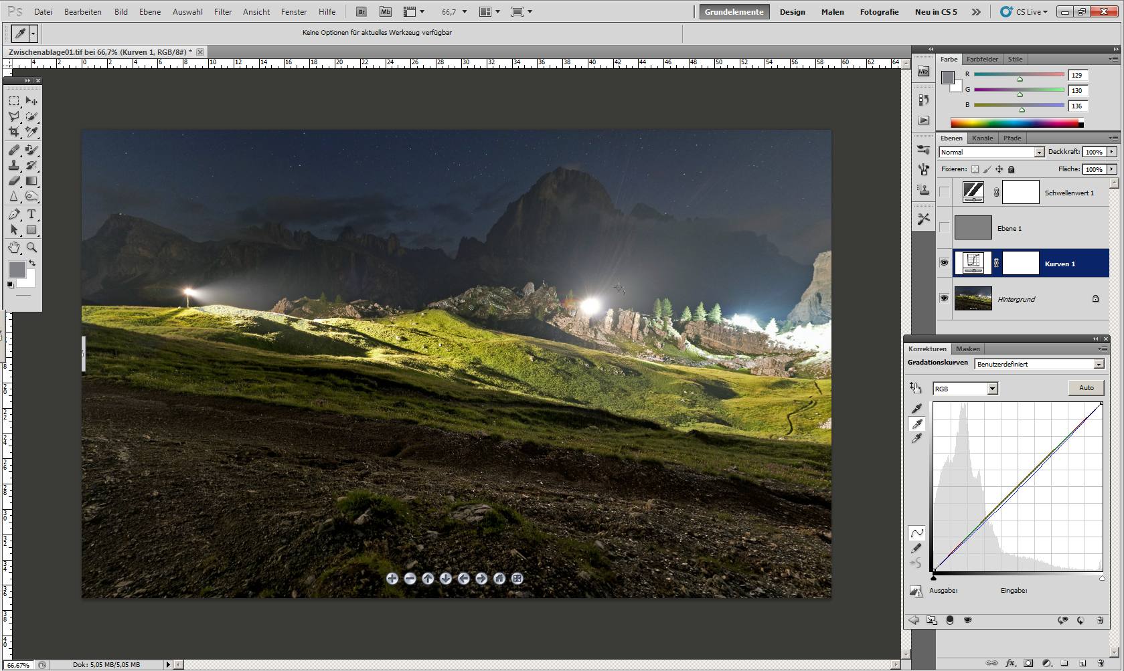The image size is (1124, 671).
Task: Click the Auto button in Curves
Action: pos(1086,388)
